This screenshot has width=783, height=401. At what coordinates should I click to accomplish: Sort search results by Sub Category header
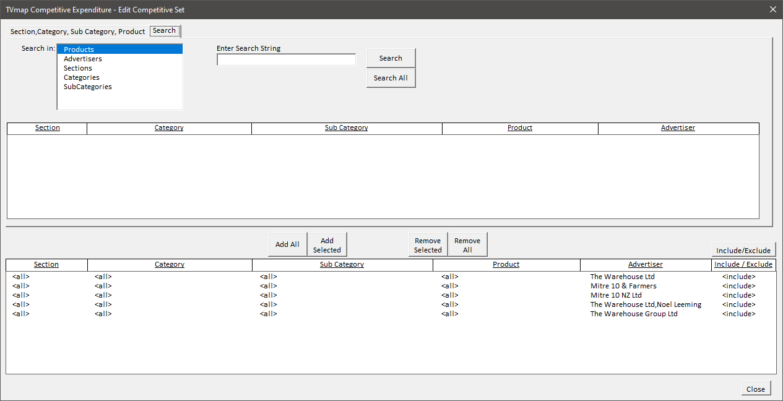pyautogui.click(x=347, y=128)
